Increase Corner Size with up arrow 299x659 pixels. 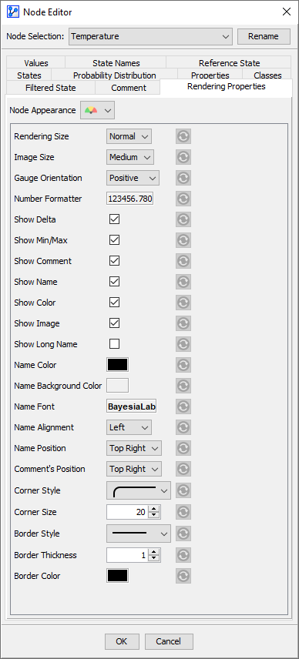tap(154, 509)
